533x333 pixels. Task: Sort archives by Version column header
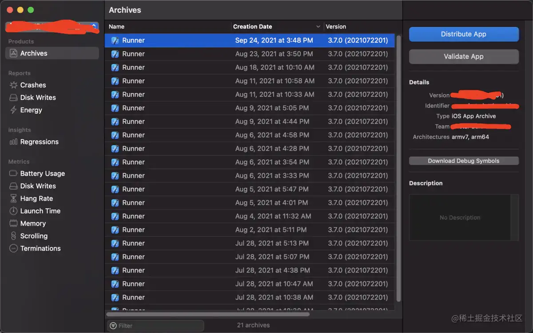pos(360,27)
